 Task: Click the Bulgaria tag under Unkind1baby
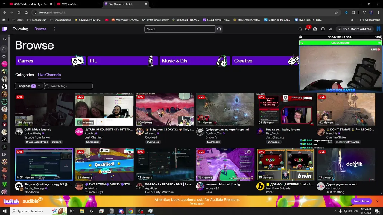[x=57, y=142]
